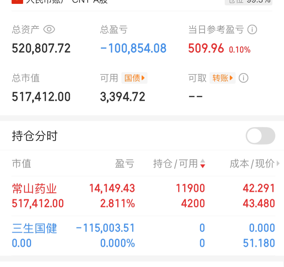Viewport: 284px width, 267px height.
Task: Expand 成本/现价 column arrow
Action: pos(278,163)
